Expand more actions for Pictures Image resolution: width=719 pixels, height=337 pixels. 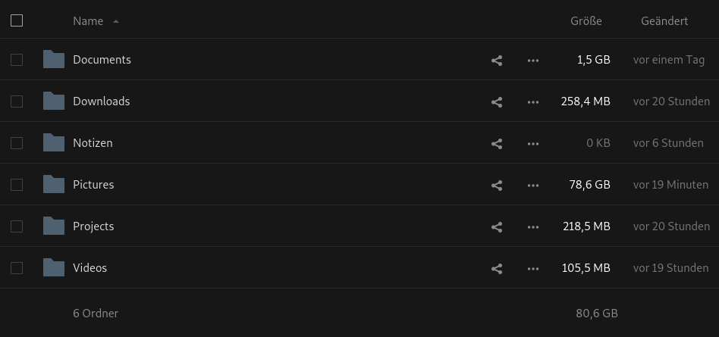coord(533,186)
